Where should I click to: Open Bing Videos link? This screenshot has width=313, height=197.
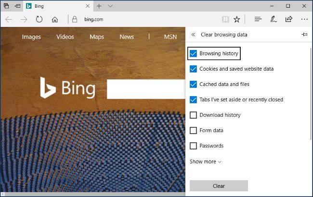[65, 37]
